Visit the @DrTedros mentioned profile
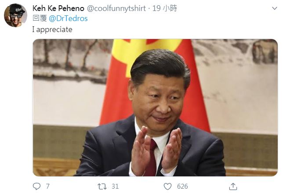This screenshot has width=283, height=193. pos(68,18)
